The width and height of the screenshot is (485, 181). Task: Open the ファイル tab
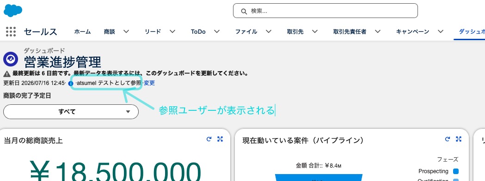(246, 31)
